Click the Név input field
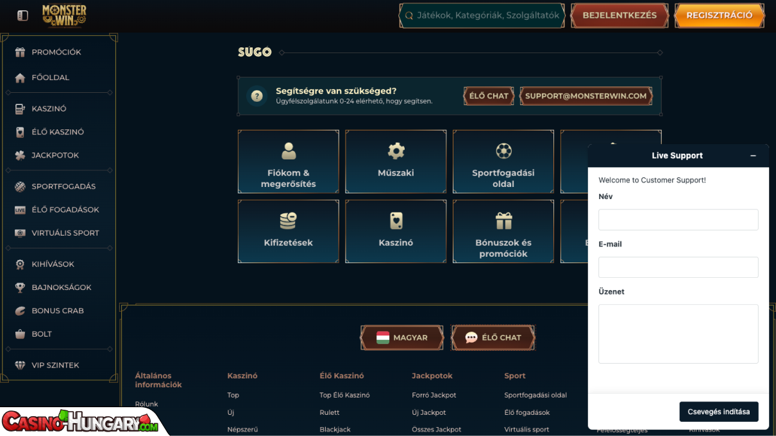776x436 pixels. point(679,220)
